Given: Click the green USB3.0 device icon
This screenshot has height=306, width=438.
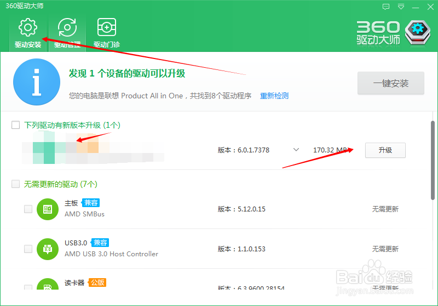Looking at the screenshot, I should pyautogui.click(x=48, y=249).
